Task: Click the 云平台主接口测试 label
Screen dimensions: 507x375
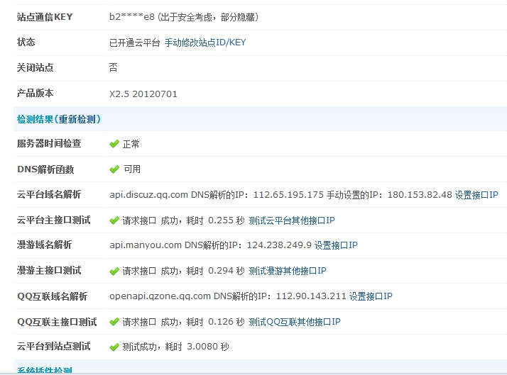Action: [x=53, y=220]
